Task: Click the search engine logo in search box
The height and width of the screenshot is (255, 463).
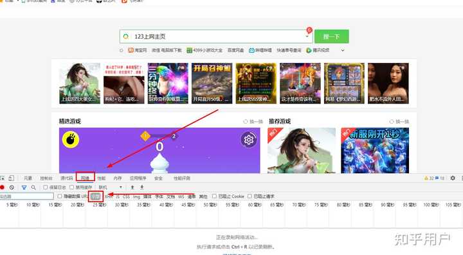Action: tap(126, 37)
